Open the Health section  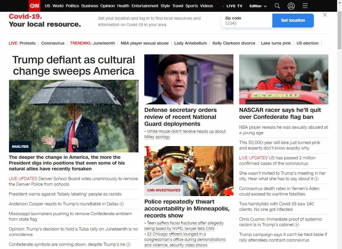123,6
